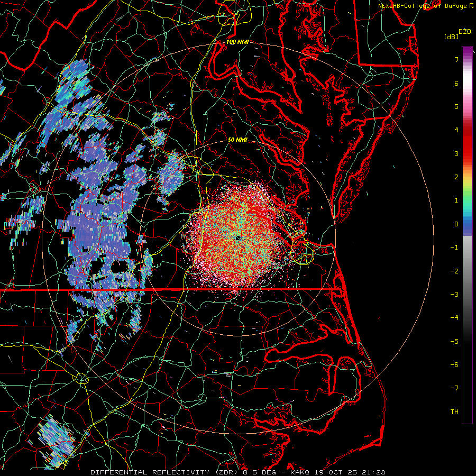Select the -6 dB scale value
The height and width of the screenshot is (476, 476).
pos(454,365)
